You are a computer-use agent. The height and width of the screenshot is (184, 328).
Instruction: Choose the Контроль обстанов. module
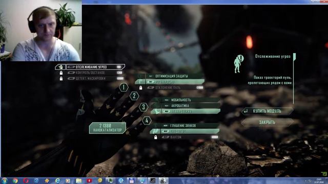point(95,73)
